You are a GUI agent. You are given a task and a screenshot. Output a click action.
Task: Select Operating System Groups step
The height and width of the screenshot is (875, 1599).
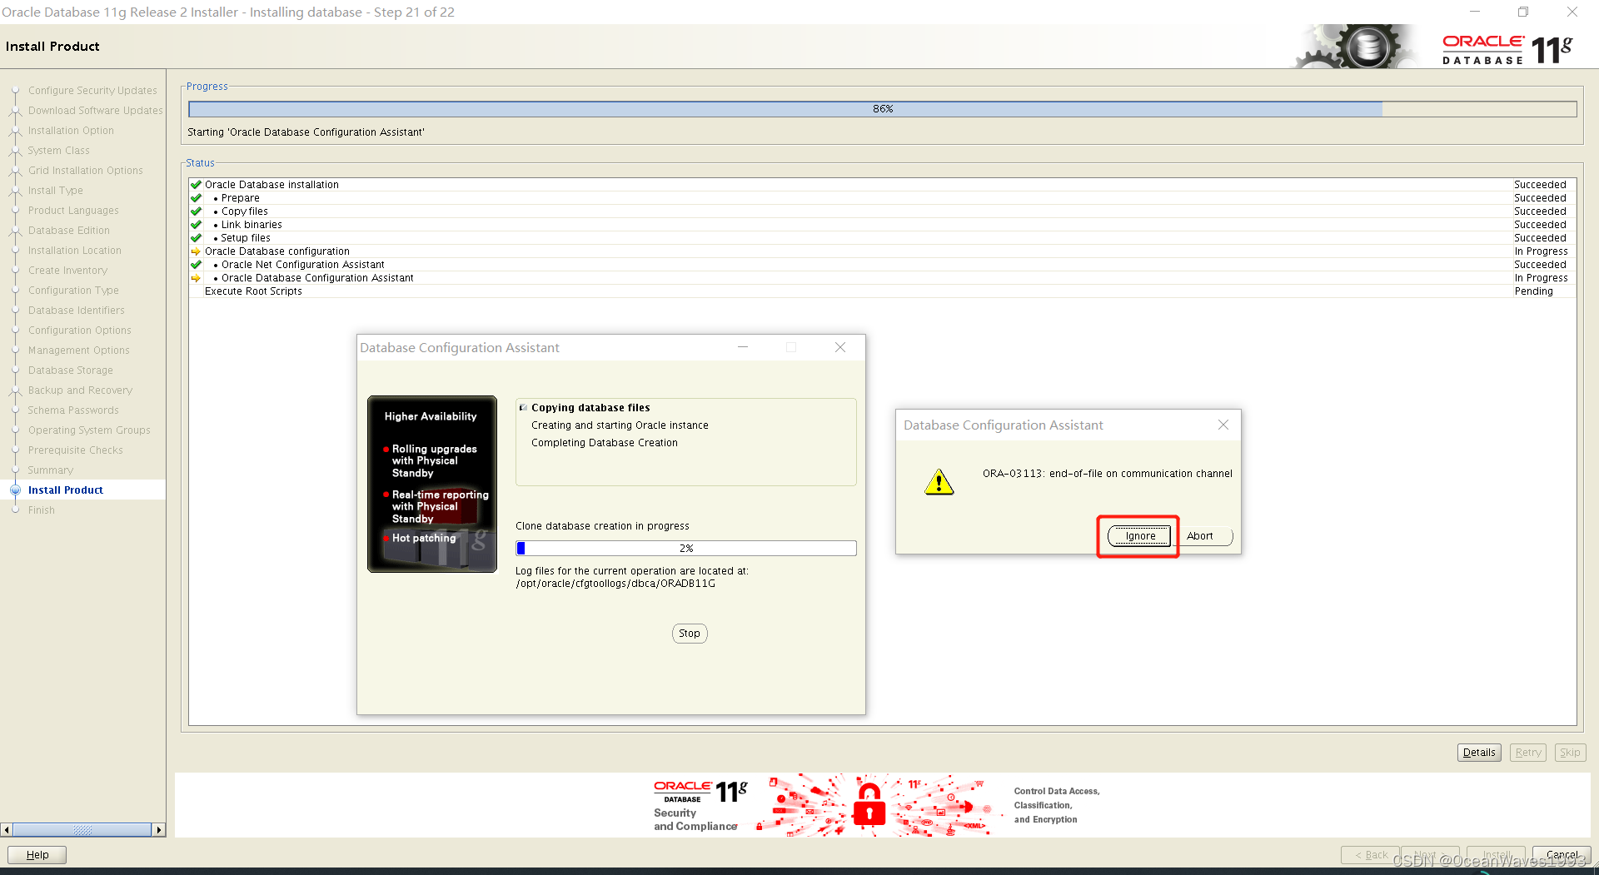(89, 430)
